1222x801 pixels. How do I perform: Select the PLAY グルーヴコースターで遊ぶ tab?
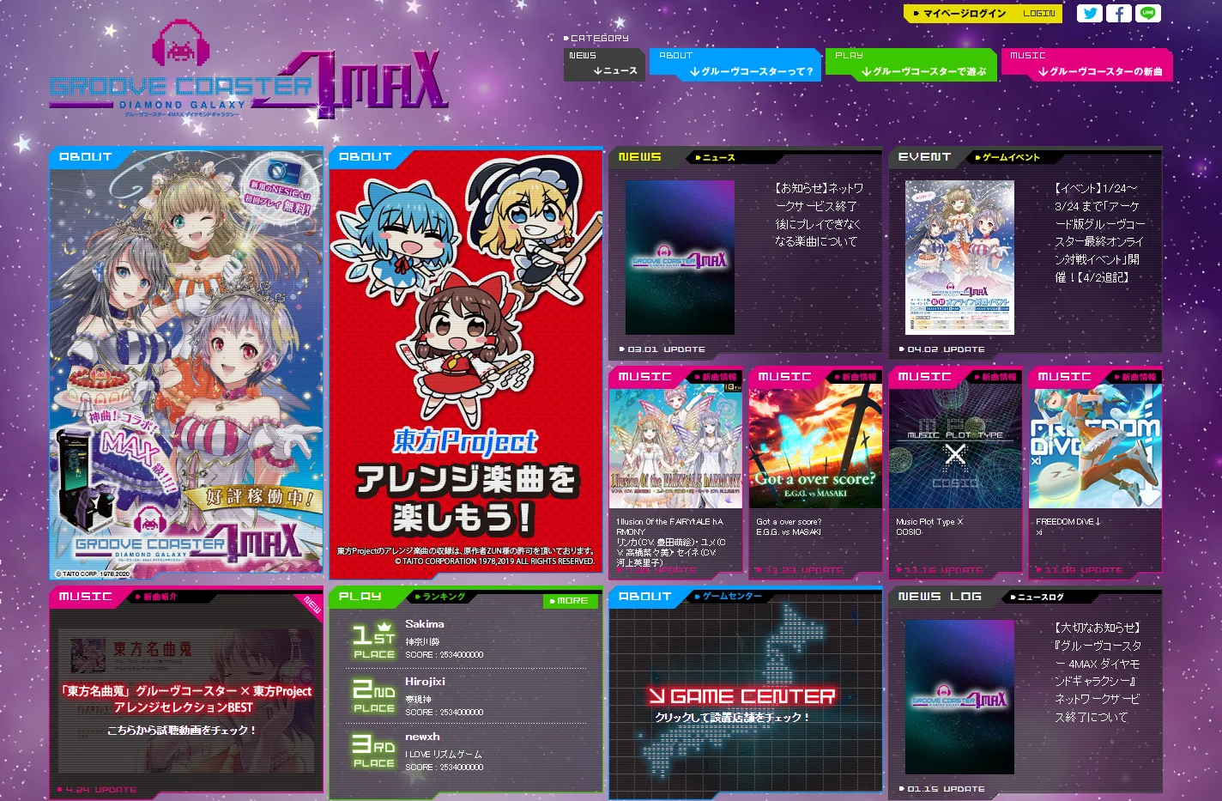(x=911, y=64)
